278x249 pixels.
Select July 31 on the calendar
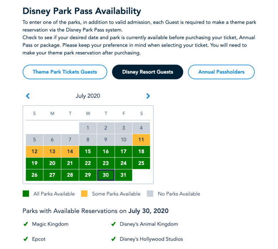pyautogui.click(x=123, y=175)
